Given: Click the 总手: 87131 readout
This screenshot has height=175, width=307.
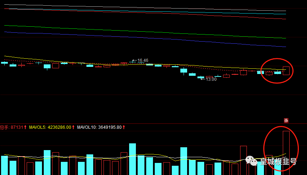Looking at the screenshot, I should 11,127.
